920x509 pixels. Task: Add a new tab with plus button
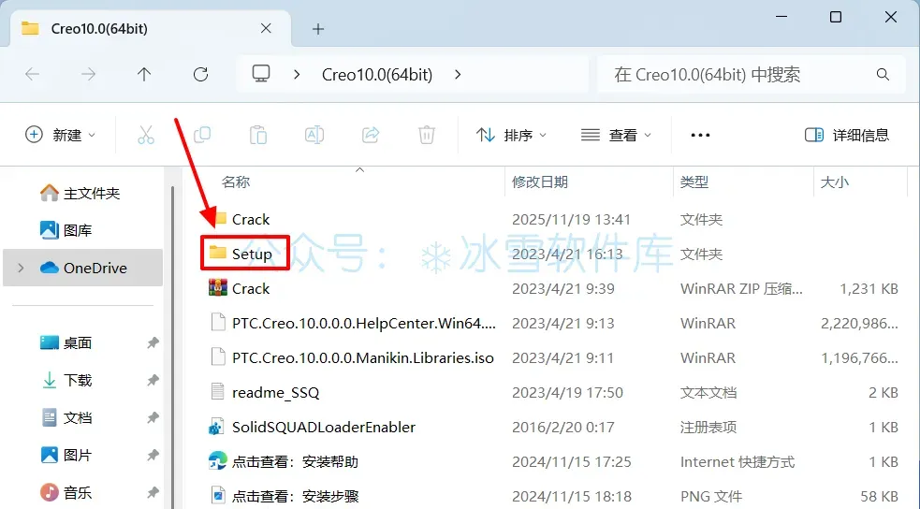[318, 29]
